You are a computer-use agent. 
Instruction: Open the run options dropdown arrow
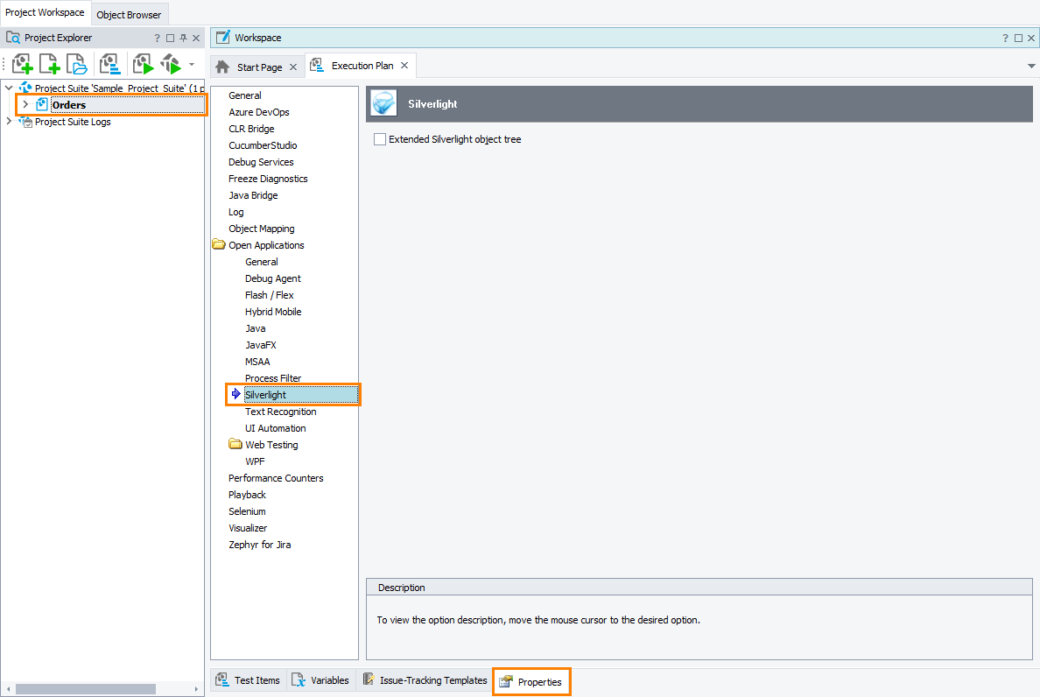(190, 64)
